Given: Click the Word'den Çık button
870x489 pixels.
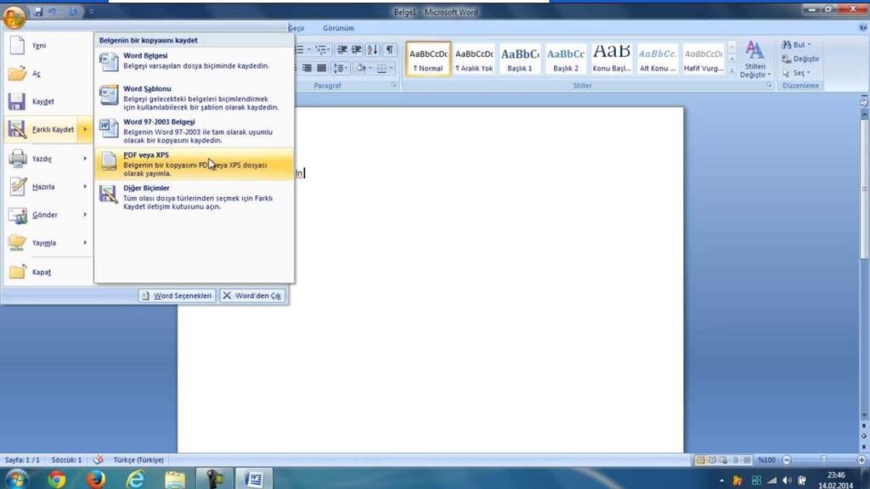Looking at the screenshot, I should pyautogui.click(x=252, y=296).
